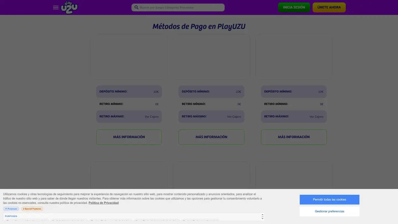Viewport: 398px width, 224px height.
Task: Click the Métodos de Pago en PlayUZU heading
Action: 199,27
